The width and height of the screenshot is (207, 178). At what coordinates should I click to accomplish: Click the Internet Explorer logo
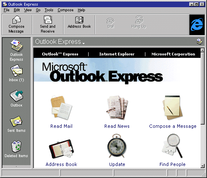tap(197, 25)
